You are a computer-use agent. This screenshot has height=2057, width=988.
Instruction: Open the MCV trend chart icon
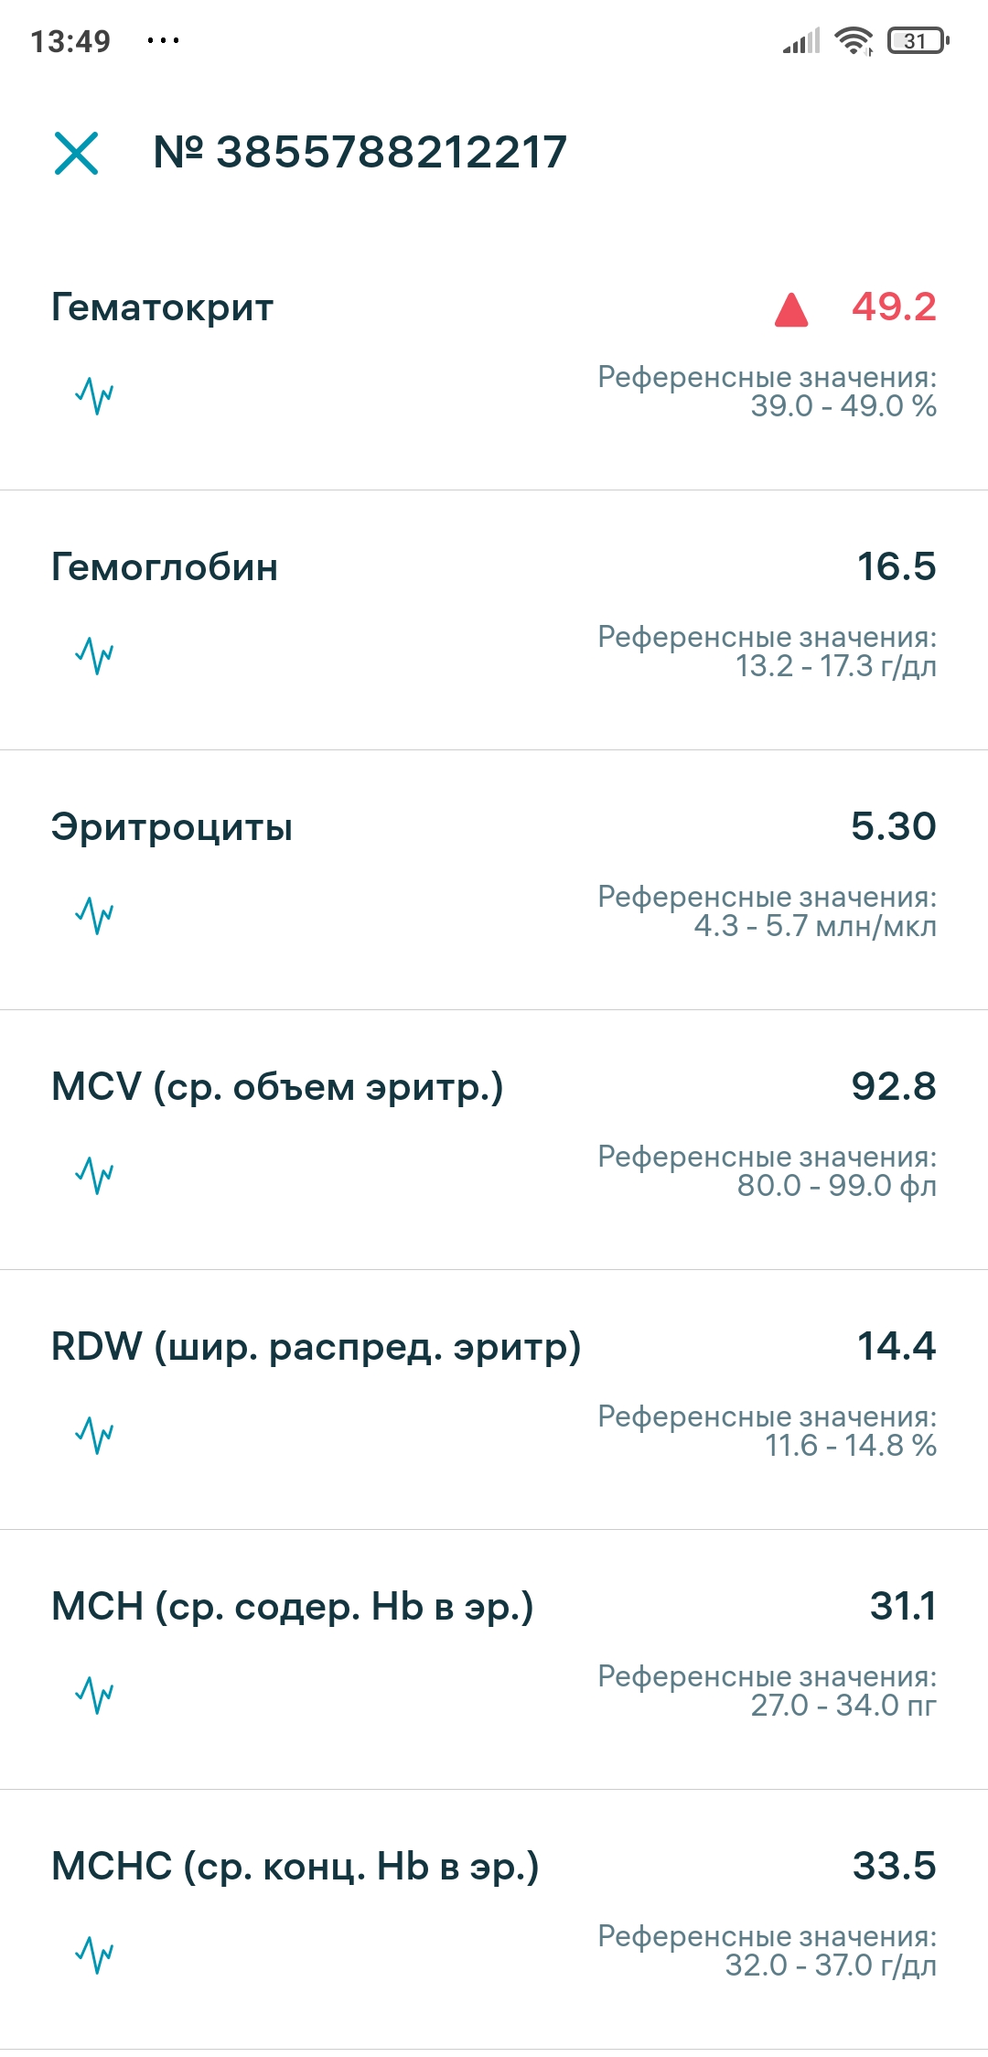point(94,1175)
